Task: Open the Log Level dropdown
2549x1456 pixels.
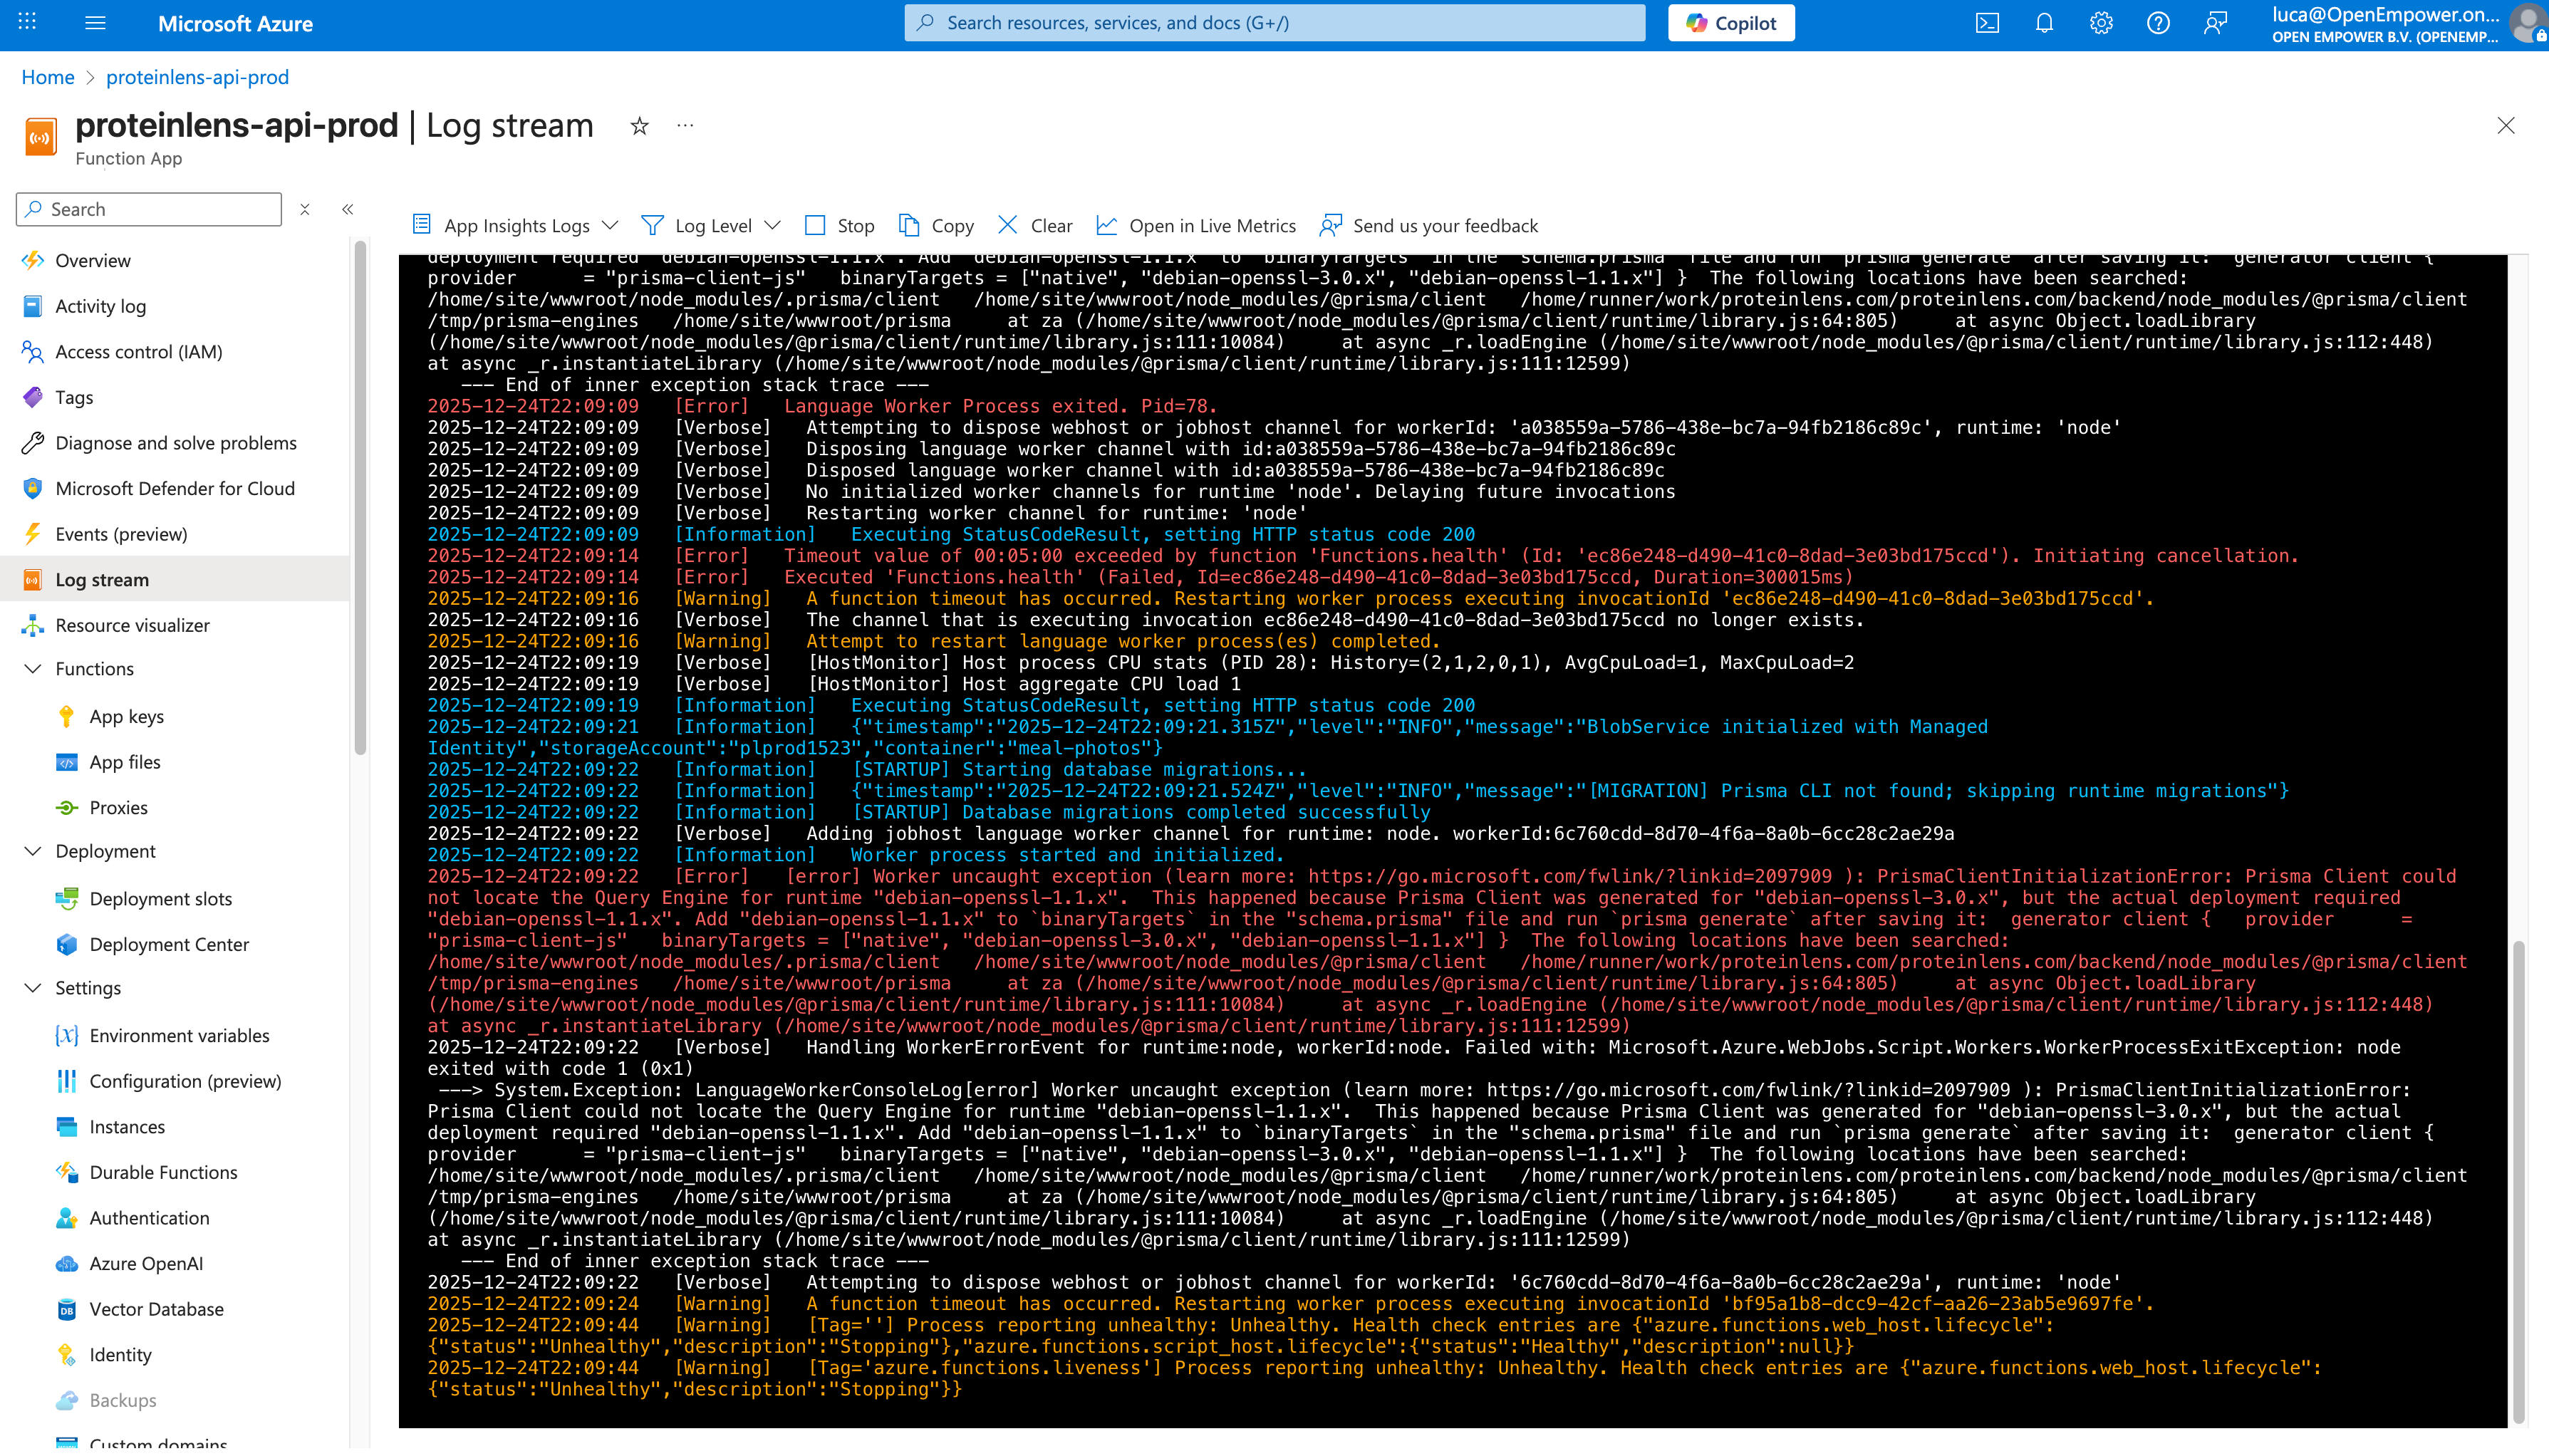Action: point(712,225)
